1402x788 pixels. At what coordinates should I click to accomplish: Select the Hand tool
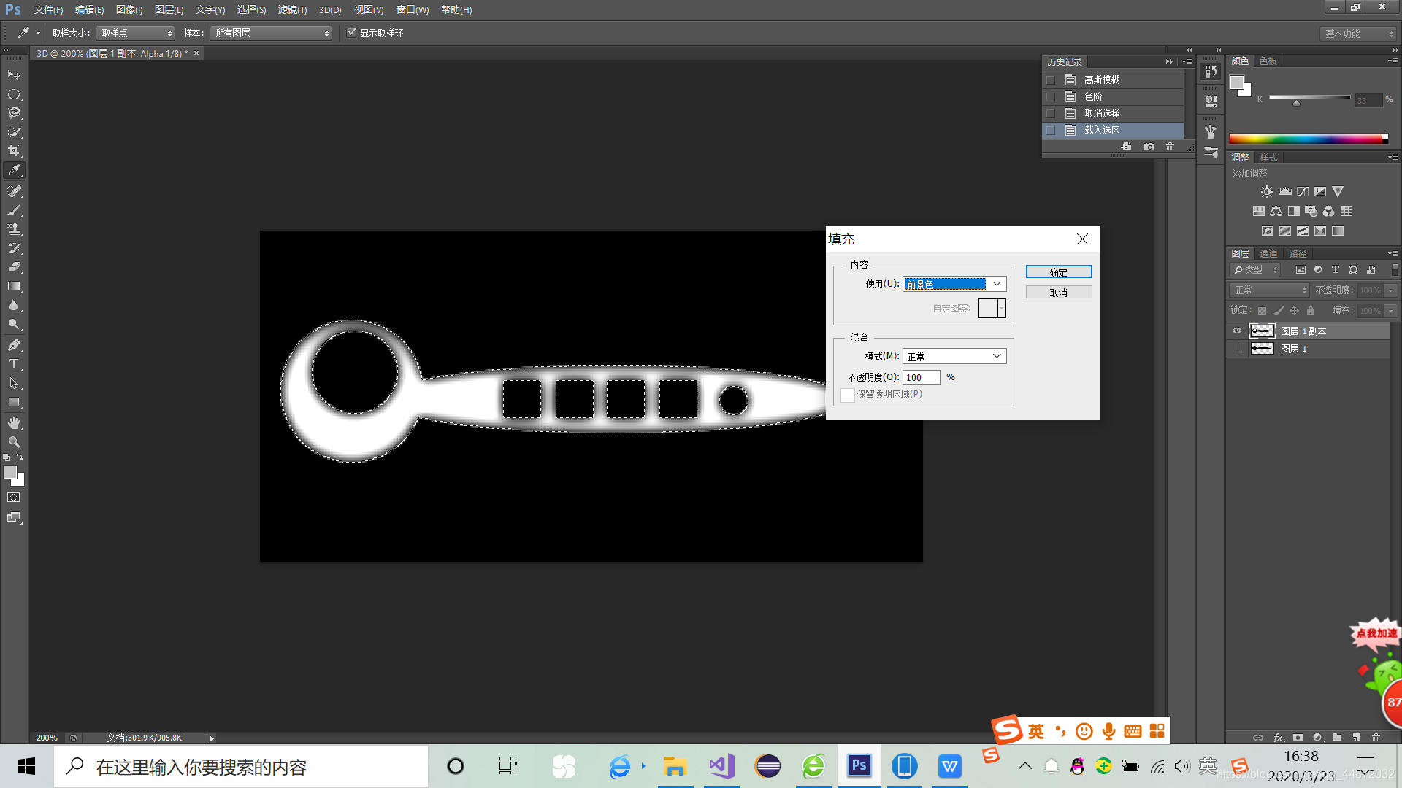coord(14,423)
